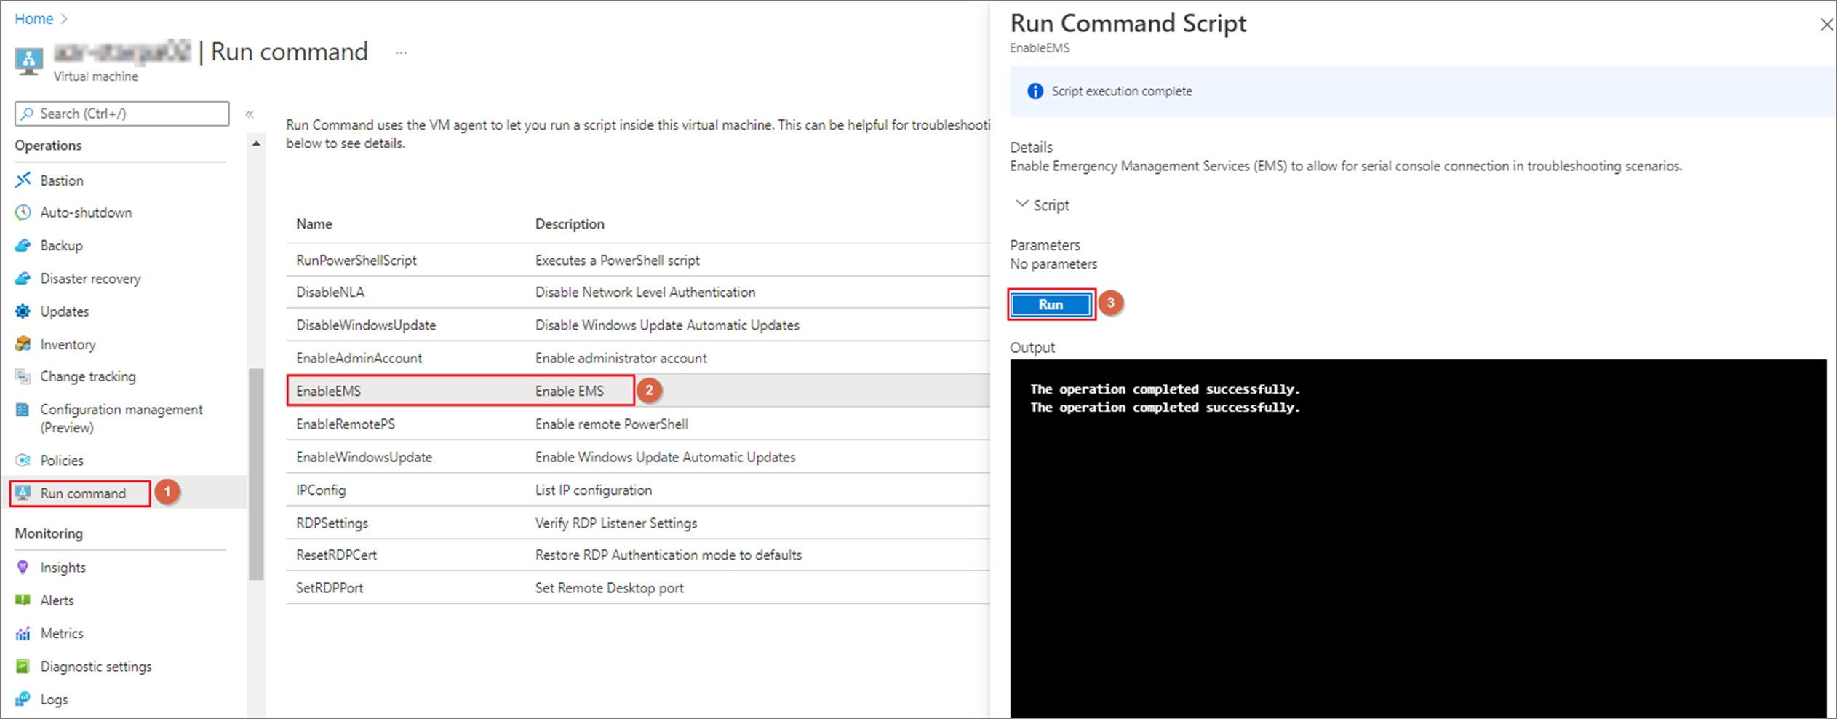Click 'Disable Network Level Authentication' description

click(645, 292)
